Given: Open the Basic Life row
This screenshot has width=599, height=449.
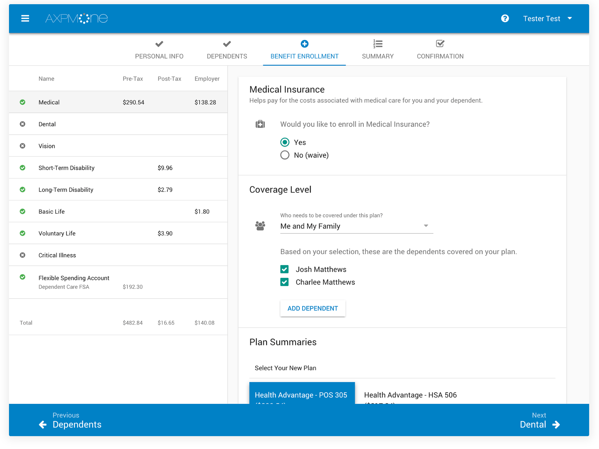Looking at the screenshot, I should pyautogui.click(x=118, y=211).
